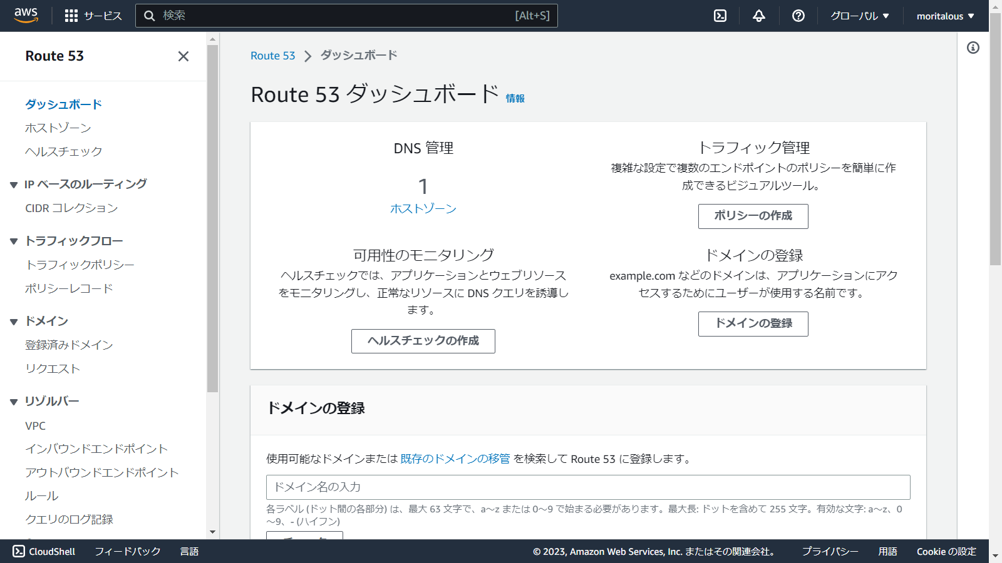This screenshot has height=563, width=1002.
Task: Open CloudShell from the top navigation bar
Action: tap(720, 16)
